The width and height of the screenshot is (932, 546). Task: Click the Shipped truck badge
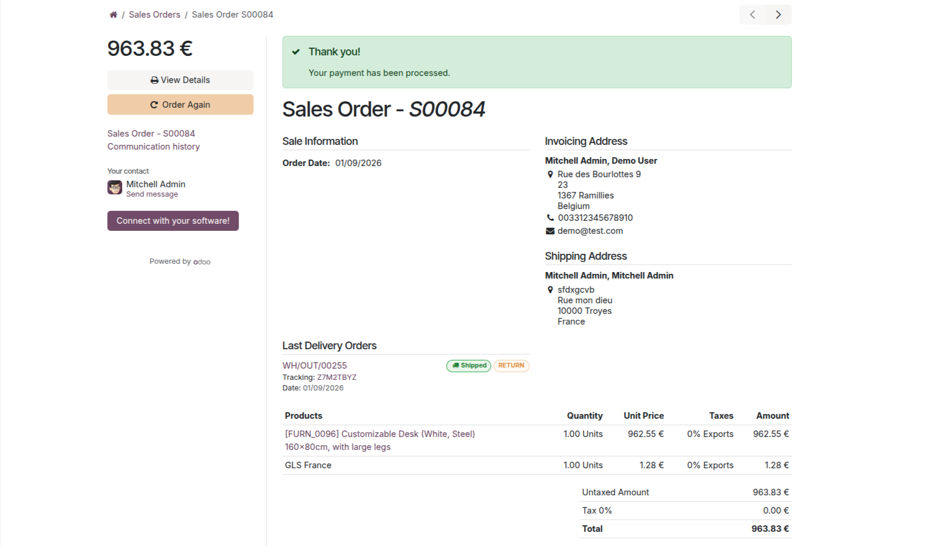tap(469, 366)
